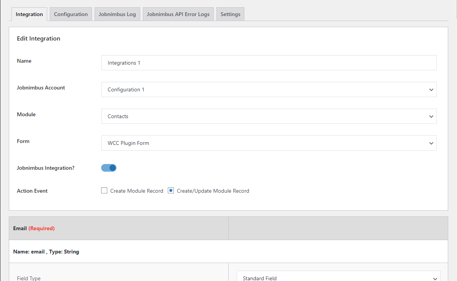Image resolution: width=457 pixels, height=281 pixels.
Task: Click the Jobnimbus Account label
Action: pos(41,88)
